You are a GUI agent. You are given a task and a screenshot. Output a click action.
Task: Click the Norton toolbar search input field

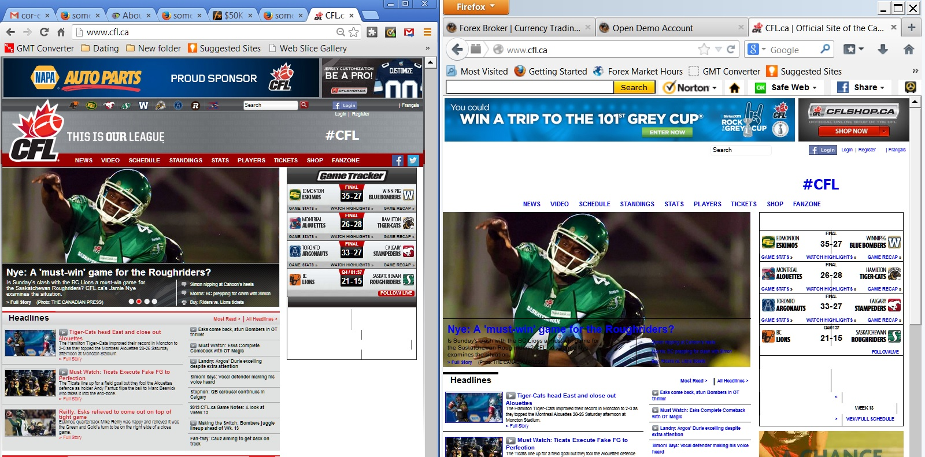pos(530,87)
